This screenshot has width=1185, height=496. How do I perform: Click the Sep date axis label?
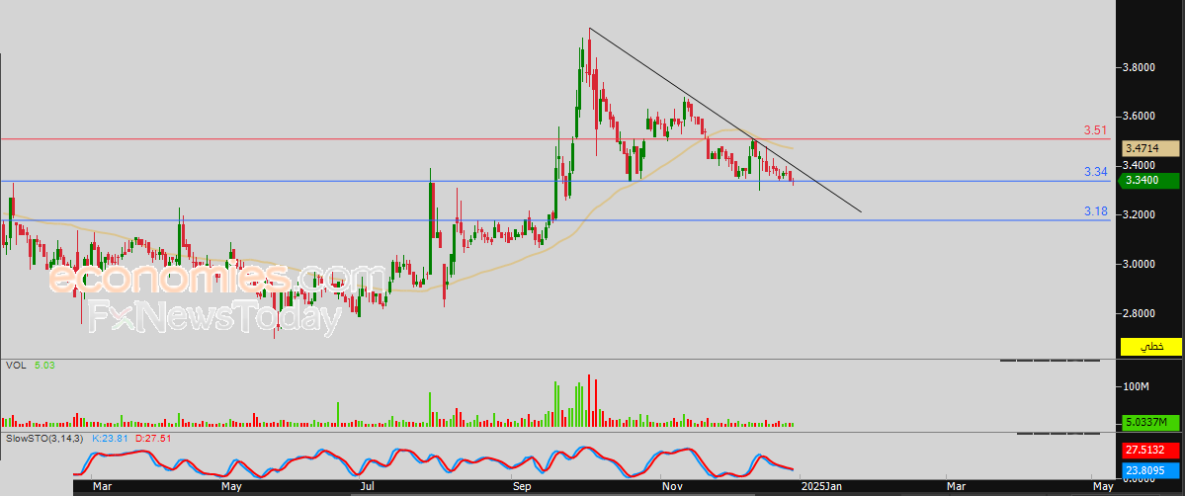522,485
